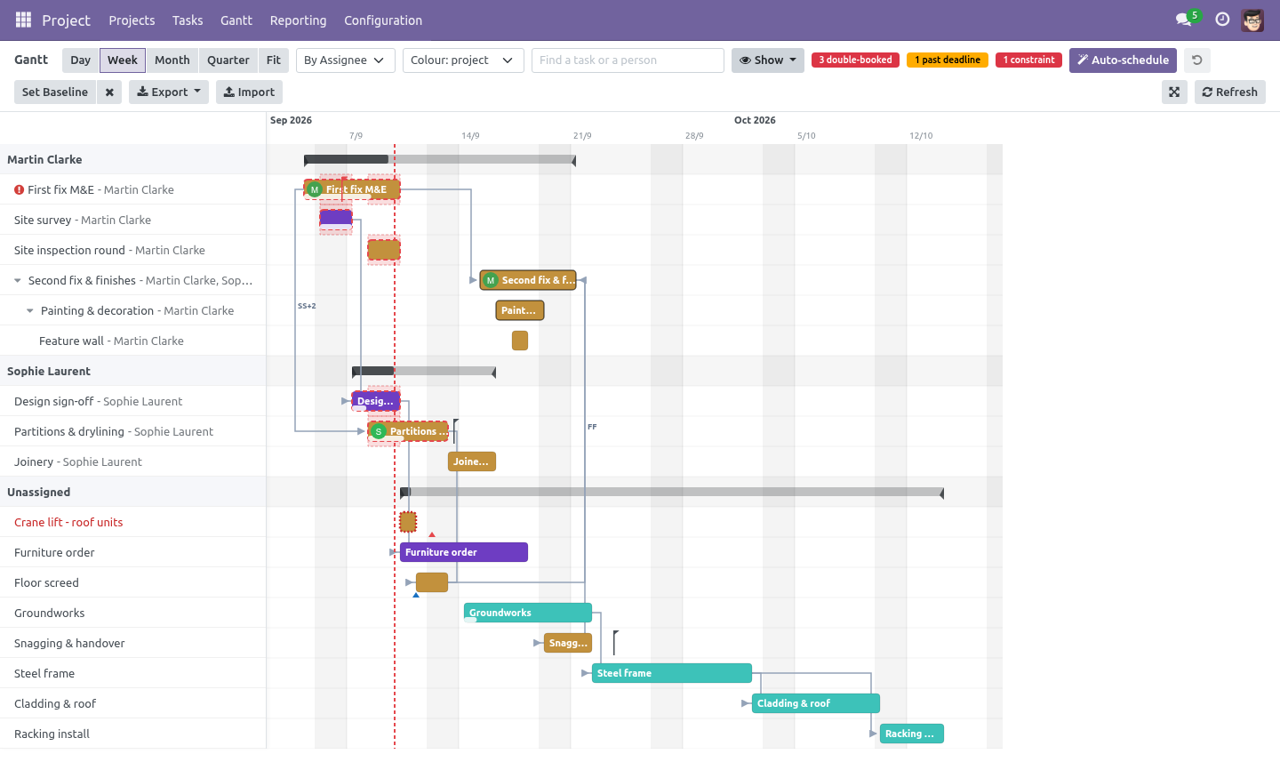Open the messages chat icon
The height and width of the screenshot is (770, 1280).
tap(1183, 20)
